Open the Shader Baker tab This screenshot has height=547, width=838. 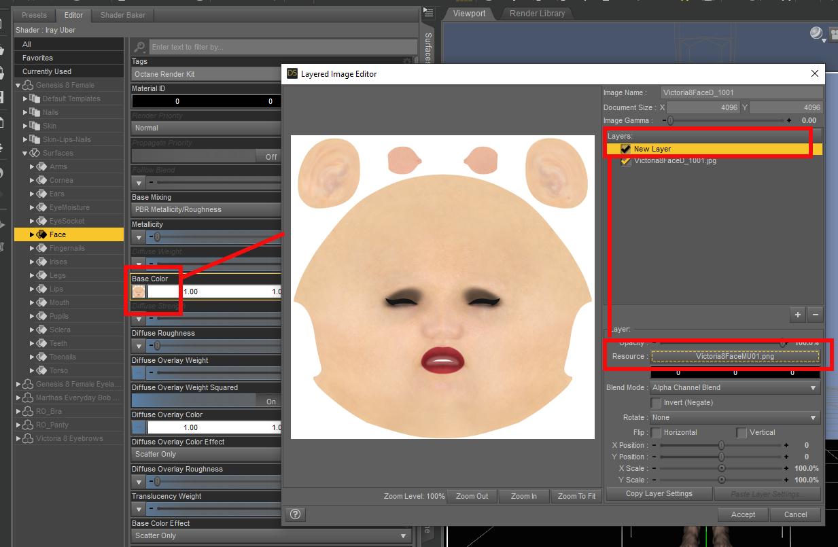[x=123, y=15]
